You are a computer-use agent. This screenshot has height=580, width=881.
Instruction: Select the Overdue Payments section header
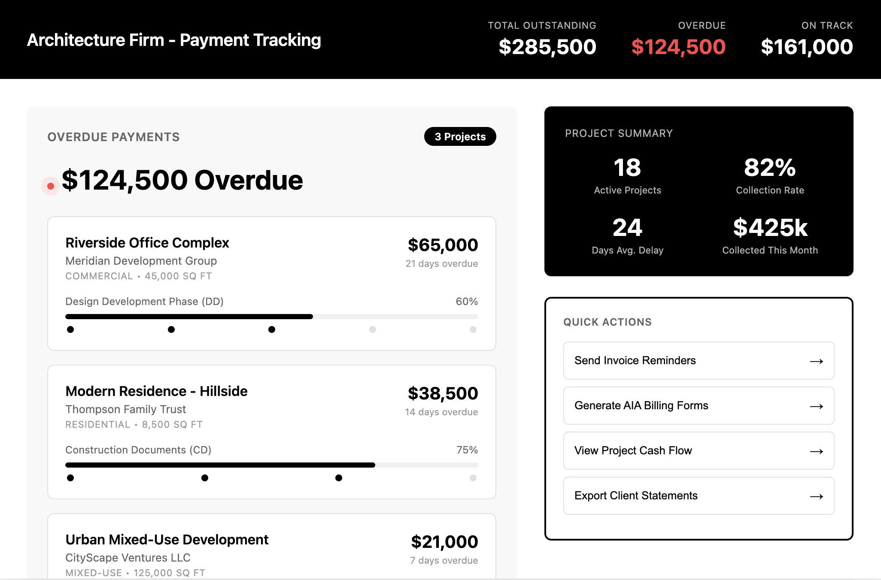click(113, 137)
